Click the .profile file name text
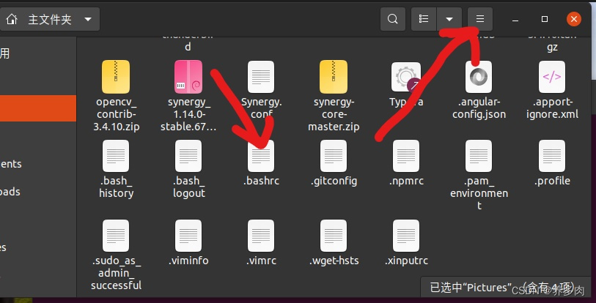The width and height of the screenshot is (596, 303). (x=552, y=181)
